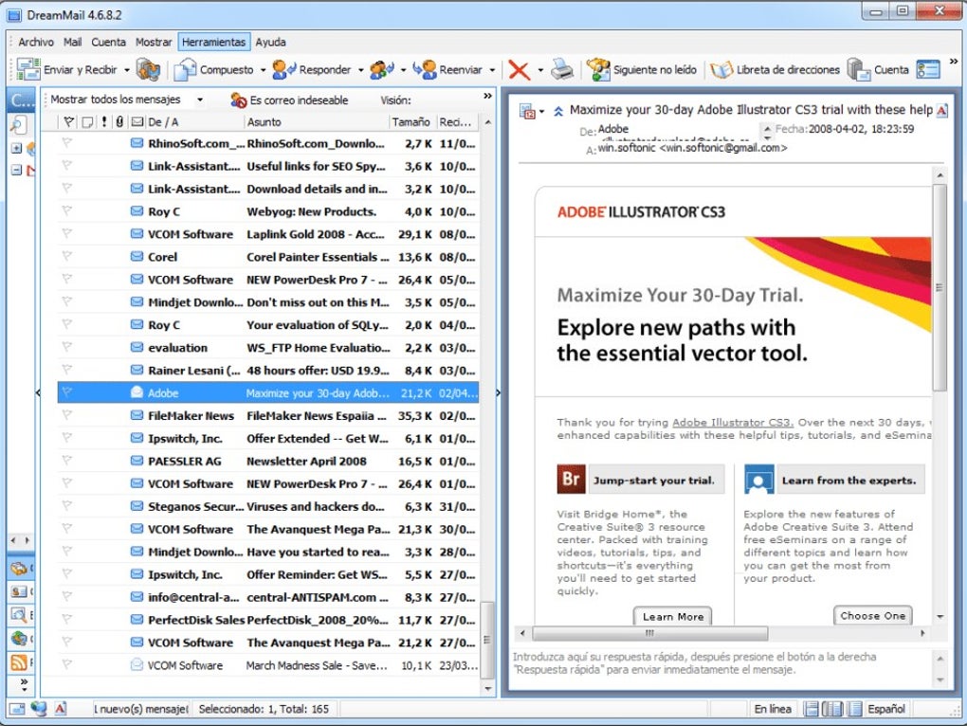Click the Reply to all people icon
The height and width of the screenshot is (726, 967).
382,69
